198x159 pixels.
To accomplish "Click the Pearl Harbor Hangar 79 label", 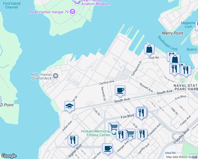I will click(x=49, y=12).
